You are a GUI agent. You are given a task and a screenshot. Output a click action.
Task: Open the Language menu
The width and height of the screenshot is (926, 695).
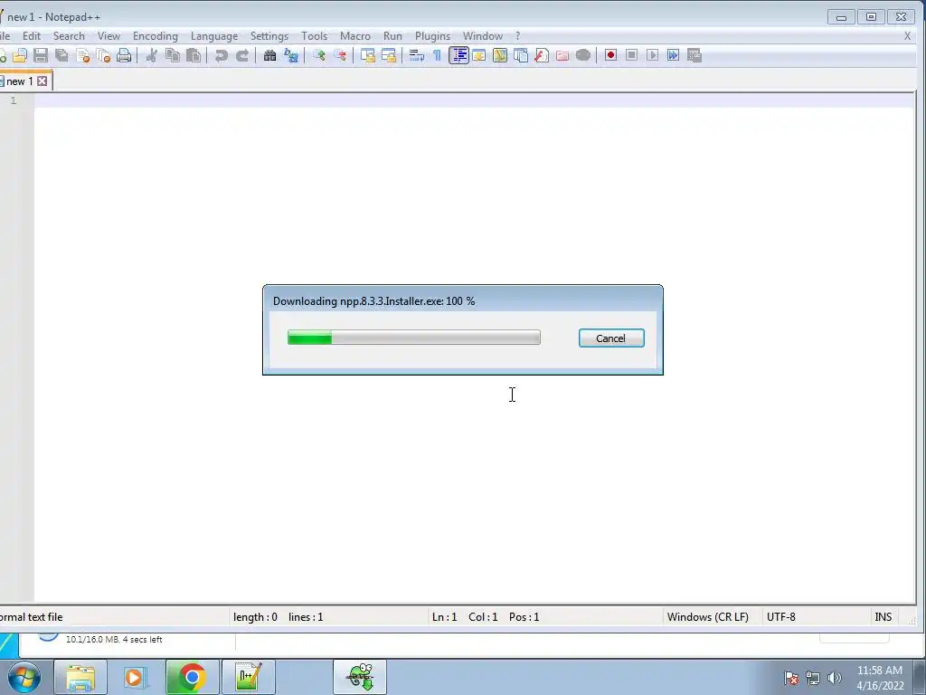click(213, 36)
